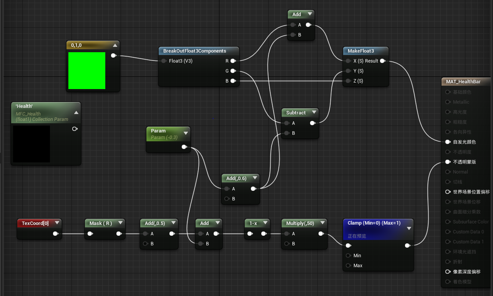Click the green color preview swatch
The image size is (493, 296).
[87, 71]
